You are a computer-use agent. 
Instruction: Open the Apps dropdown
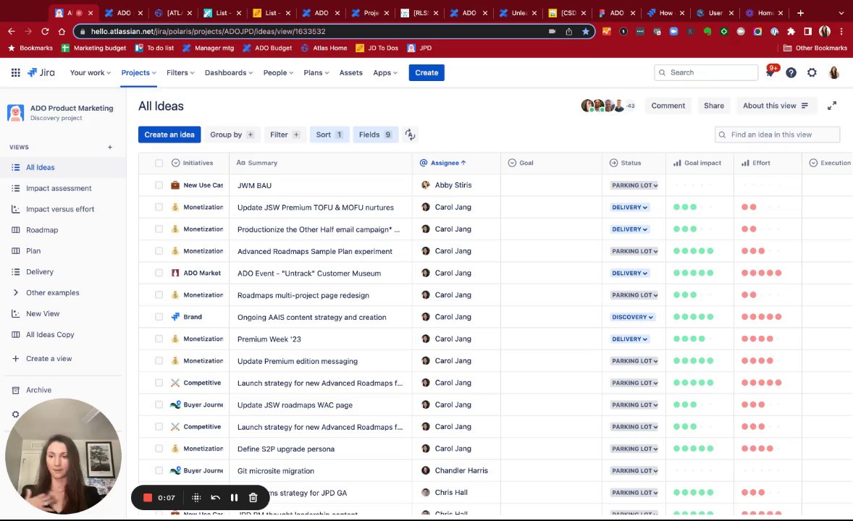[x=385, y=72]
